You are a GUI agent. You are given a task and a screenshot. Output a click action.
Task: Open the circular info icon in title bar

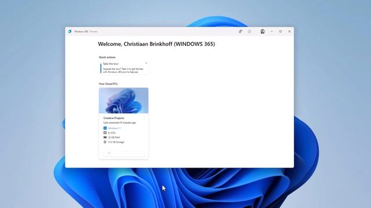tap(249, 31)
